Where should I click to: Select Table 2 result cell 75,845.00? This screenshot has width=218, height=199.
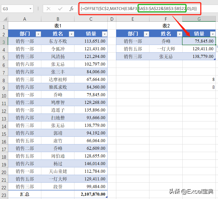199,41
